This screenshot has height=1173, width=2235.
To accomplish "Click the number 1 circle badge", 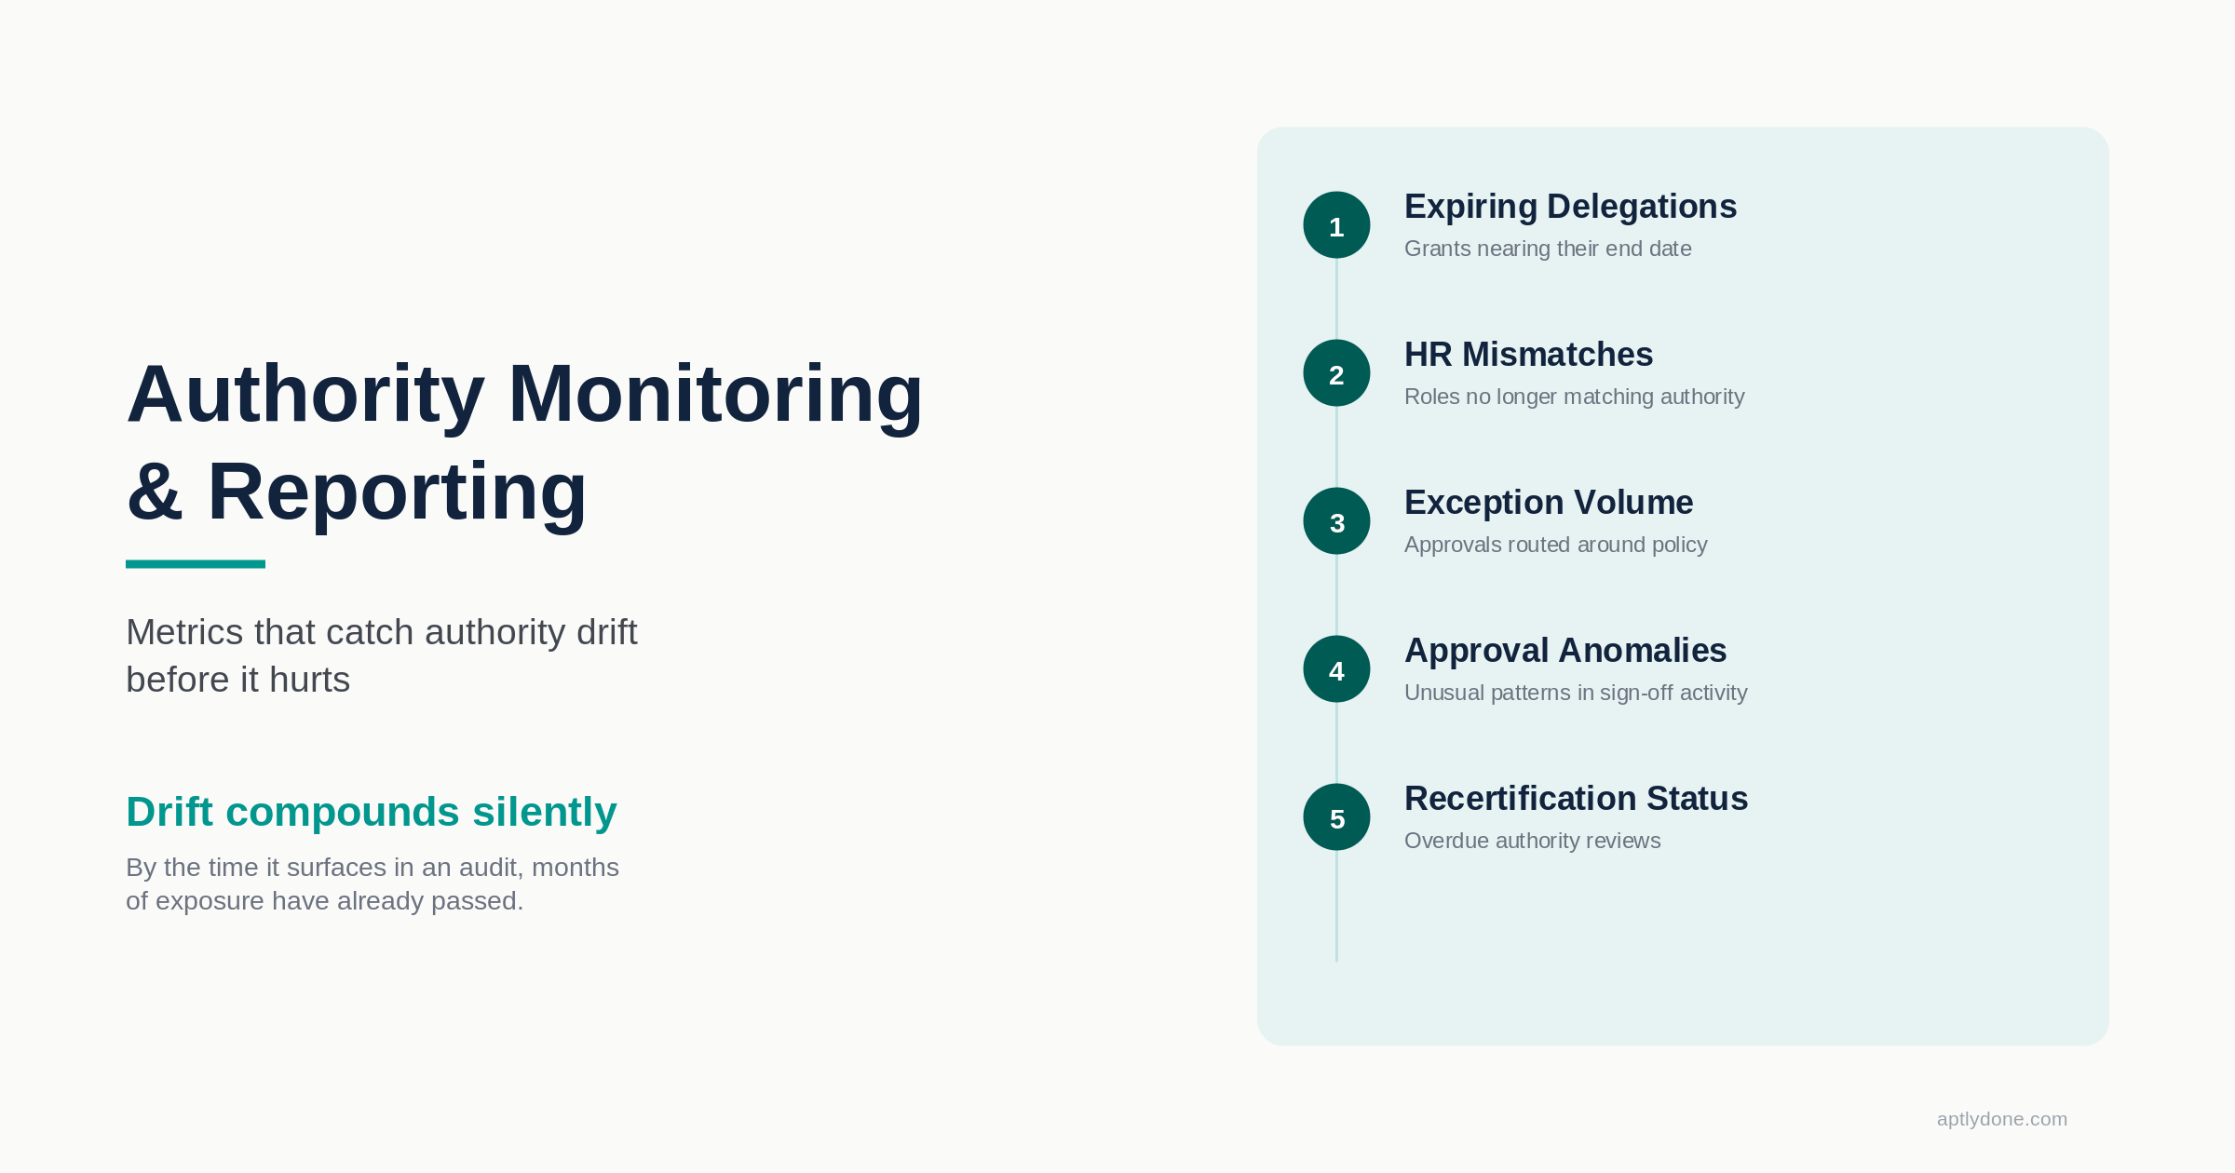I will point(1336,225).
